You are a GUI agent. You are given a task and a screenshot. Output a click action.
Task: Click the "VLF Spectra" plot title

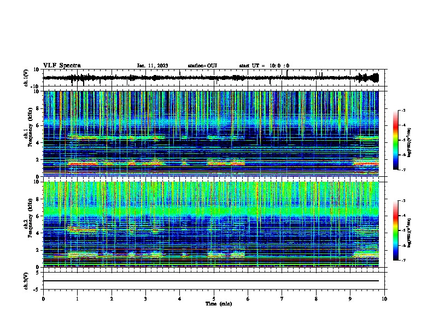click(62, 66)
